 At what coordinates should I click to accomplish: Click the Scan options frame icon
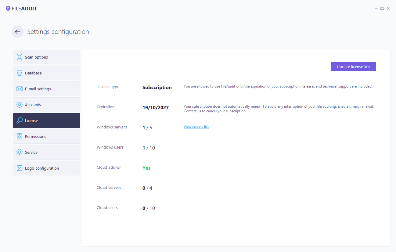pyautogui.click(x=20, y=57)
